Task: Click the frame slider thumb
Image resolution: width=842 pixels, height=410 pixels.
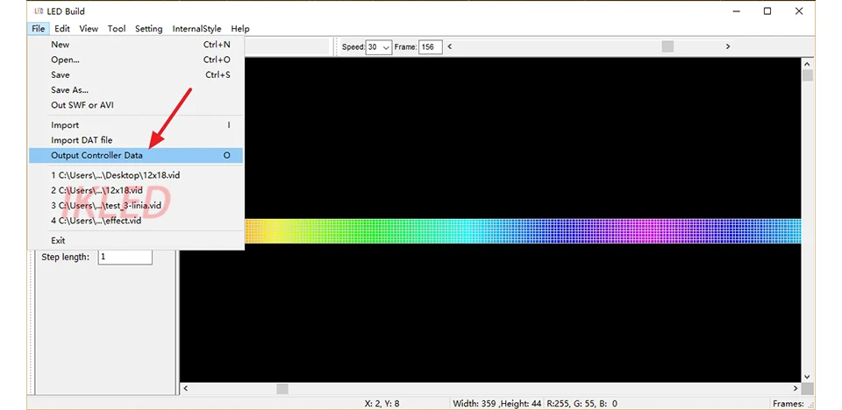Action: tap(667, 46)
